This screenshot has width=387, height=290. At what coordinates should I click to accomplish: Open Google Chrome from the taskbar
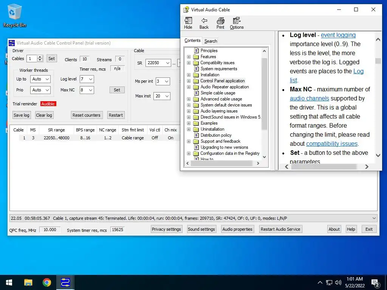tap(46, 282)
